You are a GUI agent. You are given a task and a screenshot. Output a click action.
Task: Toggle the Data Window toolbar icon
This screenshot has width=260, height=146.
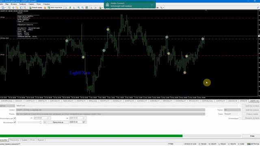tap(13, 8)
